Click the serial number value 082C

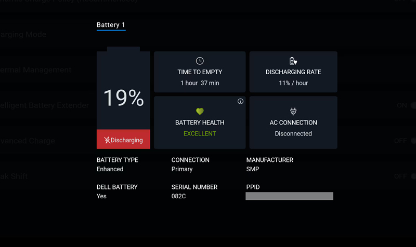coord(179,197)
